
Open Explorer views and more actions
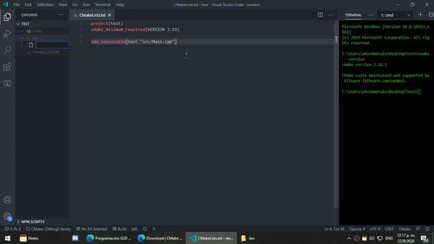click(x=60, y=15)
